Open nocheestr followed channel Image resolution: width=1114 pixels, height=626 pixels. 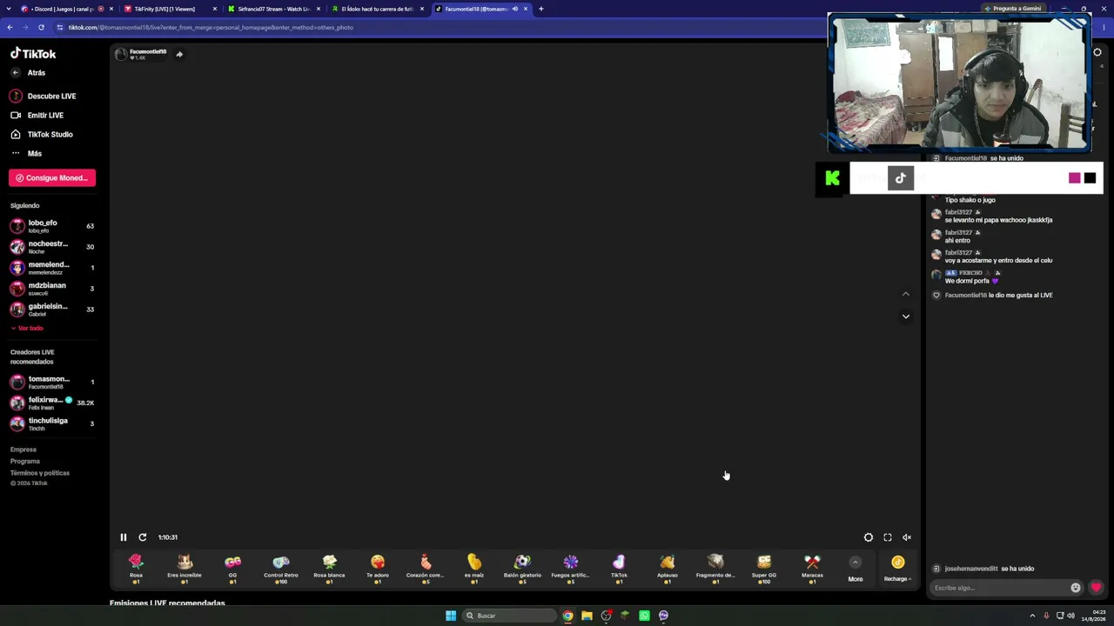coord(52,247)
